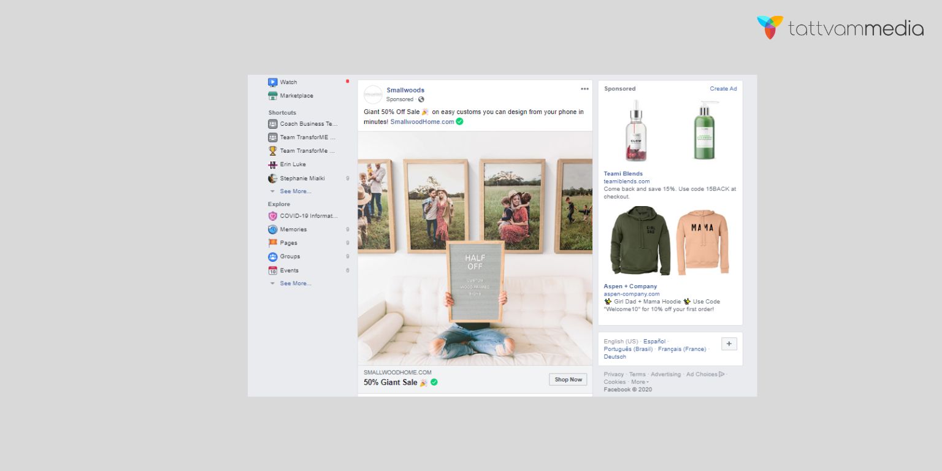Open the Cookies footer link
Image resolution: width=942 pixels, height=471 pixels.
click(615, 382)
